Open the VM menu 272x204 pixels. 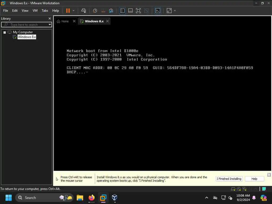(x=35, y=11)
